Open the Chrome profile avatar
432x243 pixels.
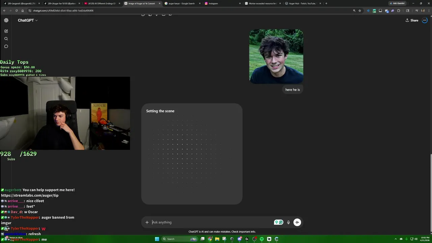(423, 10)
